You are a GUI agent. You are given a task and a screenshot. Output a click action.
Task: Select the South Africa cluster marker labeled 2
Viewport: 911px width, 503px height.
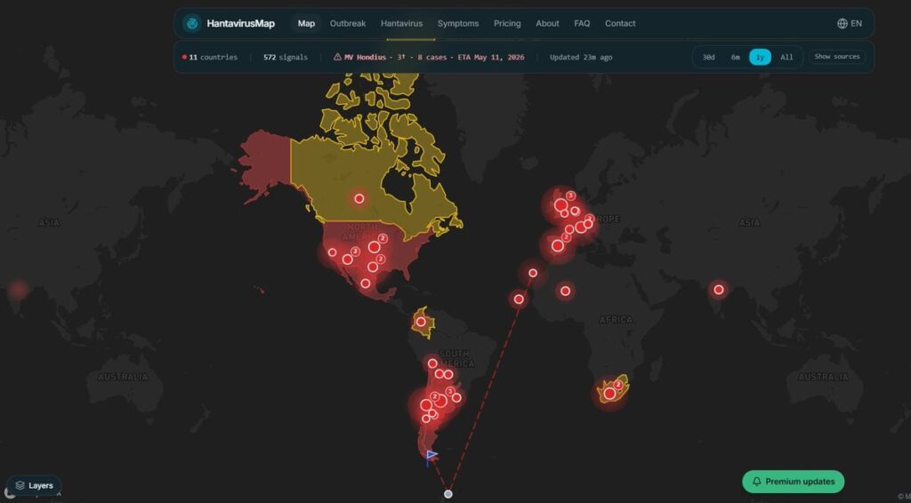click(x=618, y=385)
